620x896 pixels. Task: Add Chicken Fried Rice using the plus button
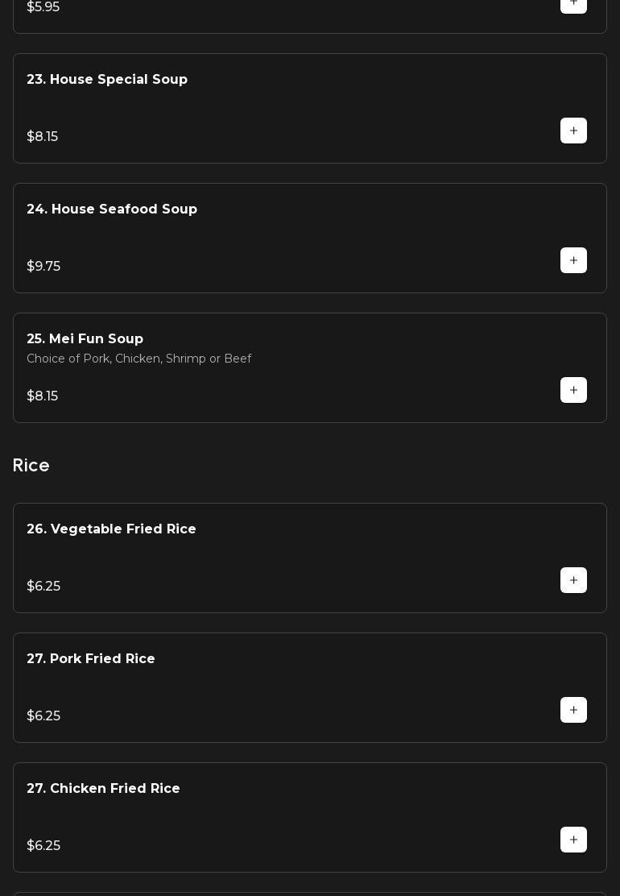[x=573, y=840]
